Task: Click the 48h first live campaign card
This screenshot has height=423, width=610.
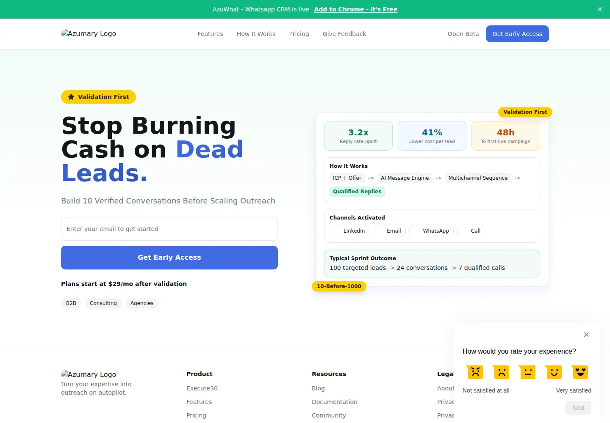Action: (506, 136)
